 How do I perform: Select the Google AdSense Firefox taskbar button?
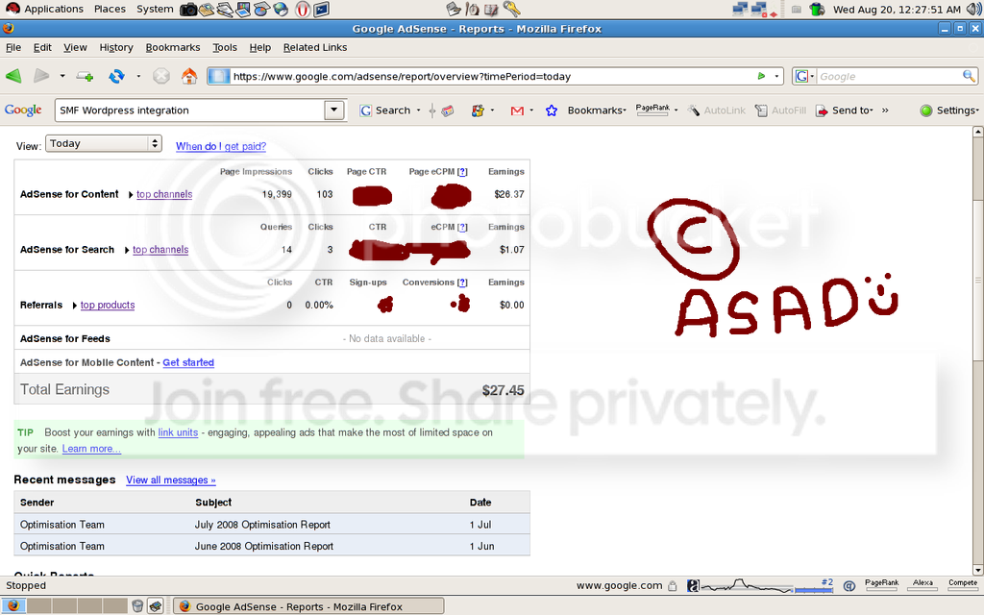coord(308,606)
